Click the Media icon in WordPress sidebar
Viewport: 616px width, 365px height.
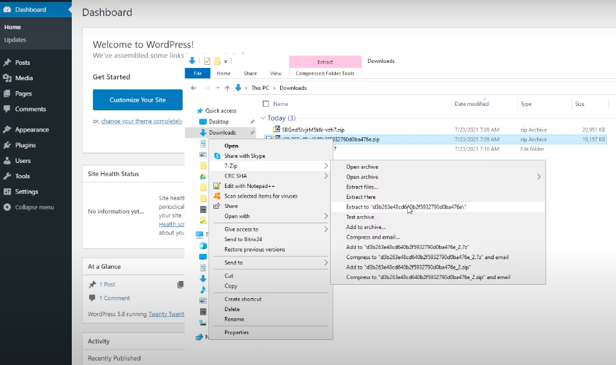coord(7,78)
